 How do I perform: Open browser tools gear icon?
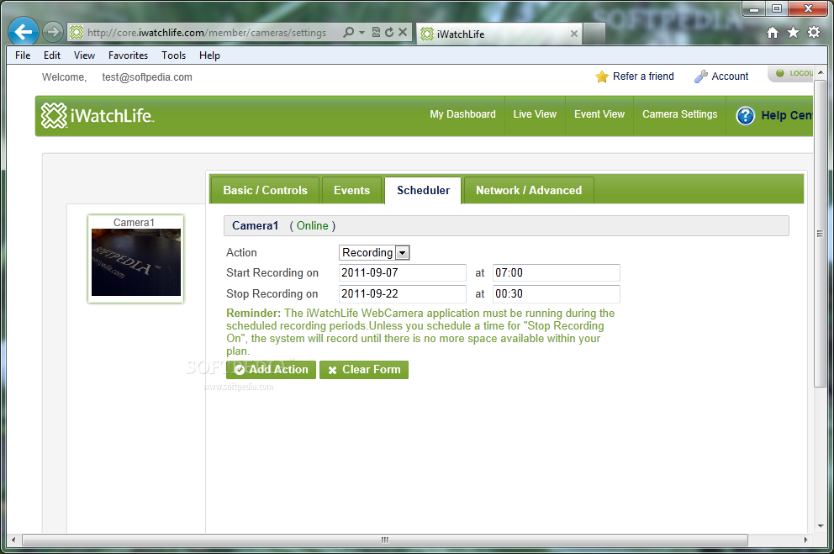click(x=814, y=33)
